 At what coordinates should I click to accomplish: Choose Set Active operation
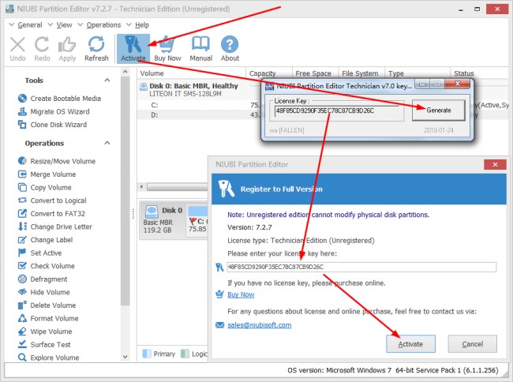[39, 253]
